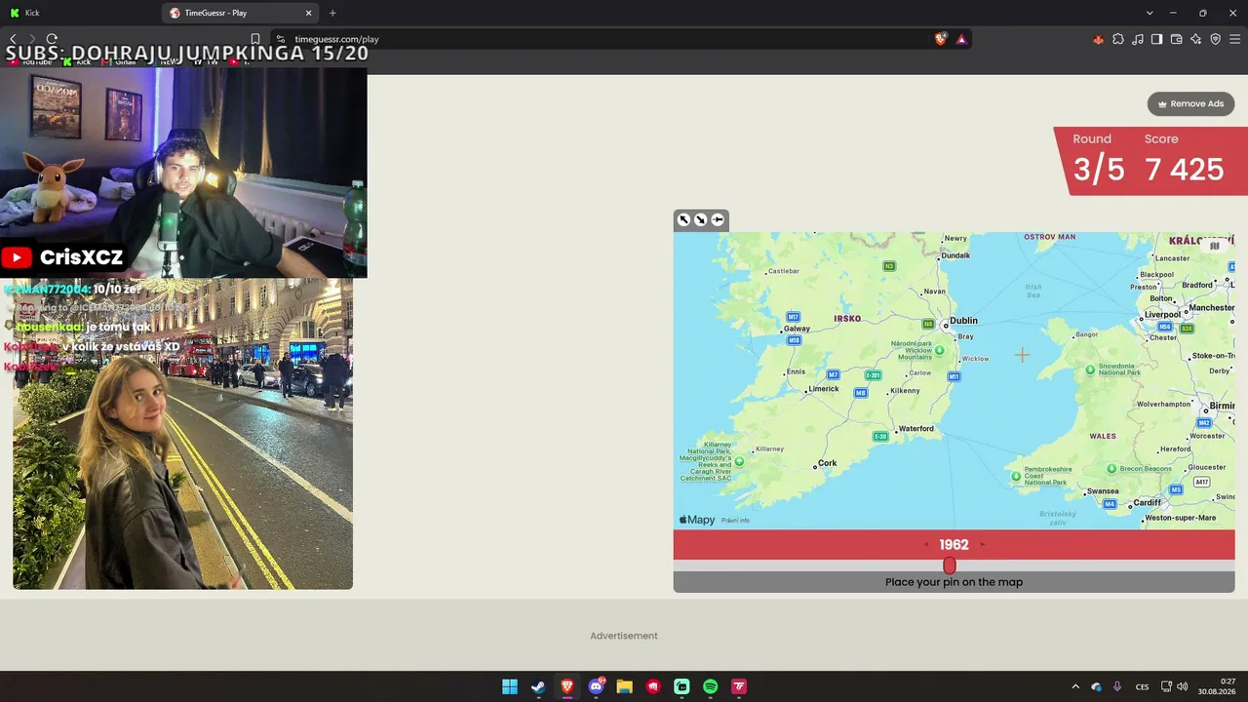The image size is (1248, 702).
Task: Click Cork on the map
Action: 828,463
